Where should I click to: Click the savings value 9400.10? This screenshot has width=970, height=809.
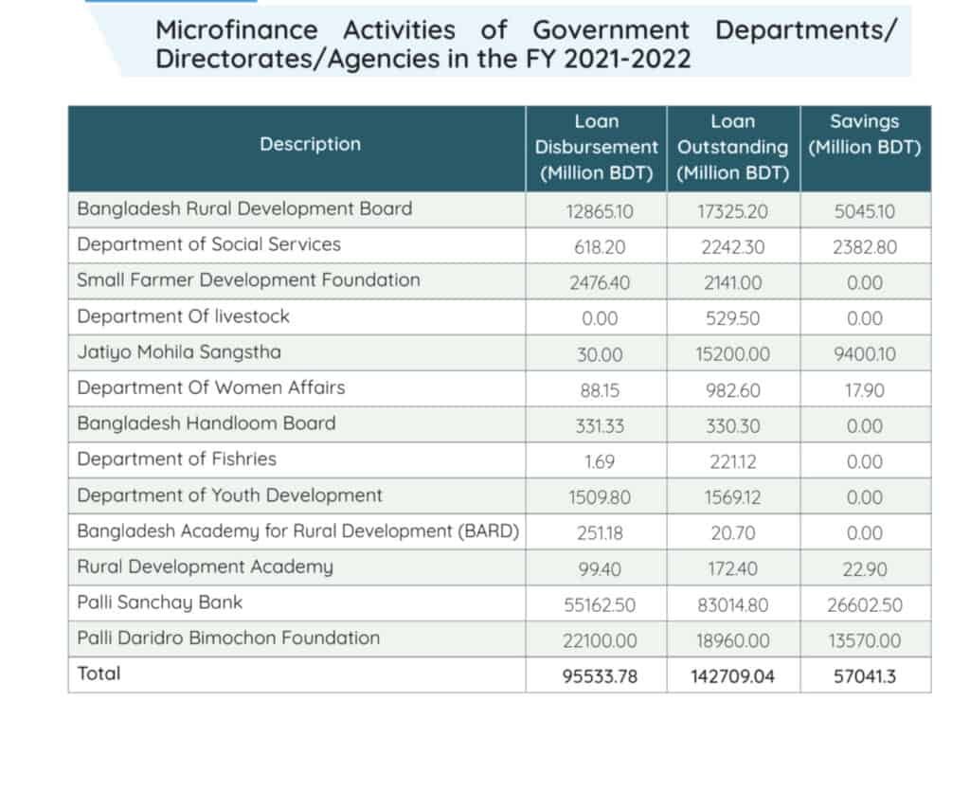(864, 354)
